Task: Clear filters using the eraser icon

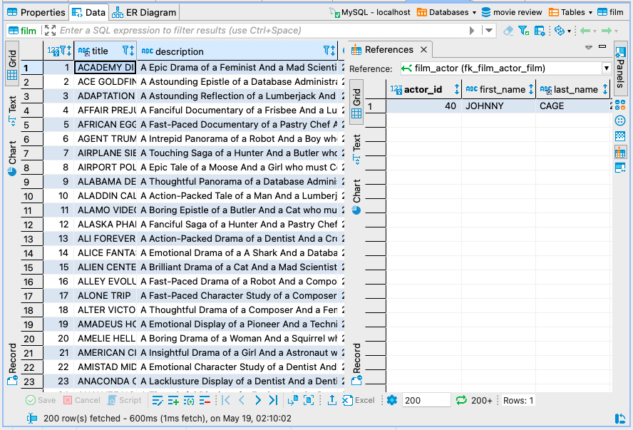Action: (x=508, y=30)
